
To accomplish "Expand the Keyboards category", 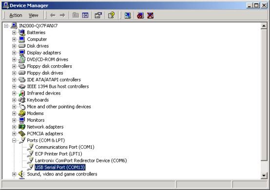I will coord(14,100).
